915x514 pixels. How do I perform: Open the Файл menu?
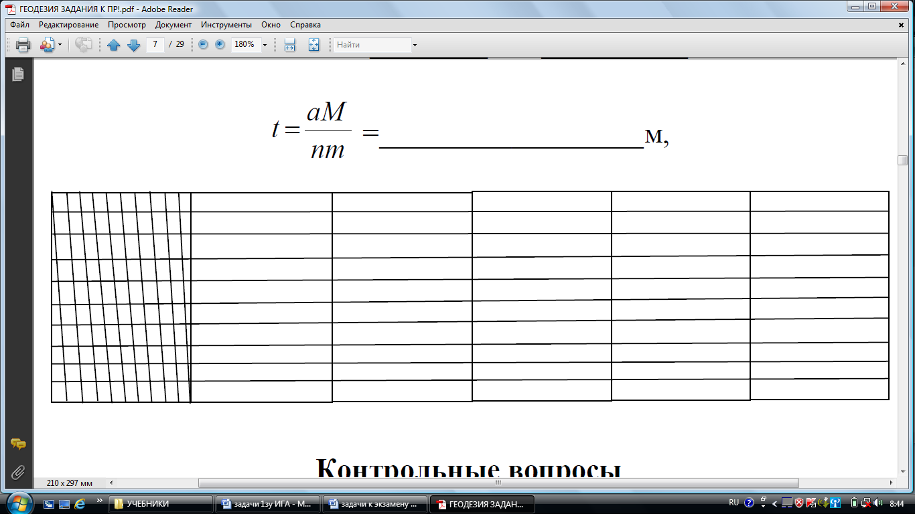click(20, 25)
